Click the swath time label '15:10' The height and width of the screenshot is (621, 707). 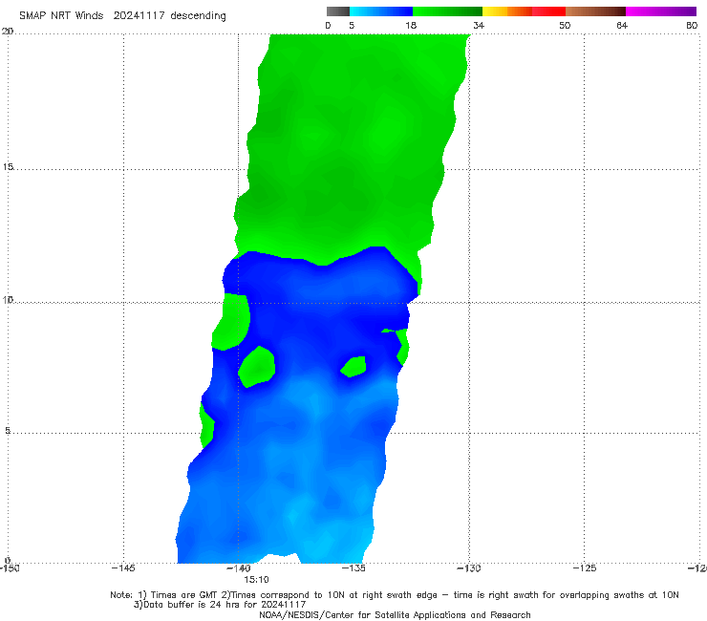257,580
